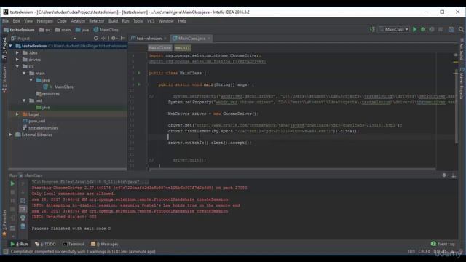466x262 pixels.
Task: Click MainClass breadcrumb above the editor
Action: [159, 47]
